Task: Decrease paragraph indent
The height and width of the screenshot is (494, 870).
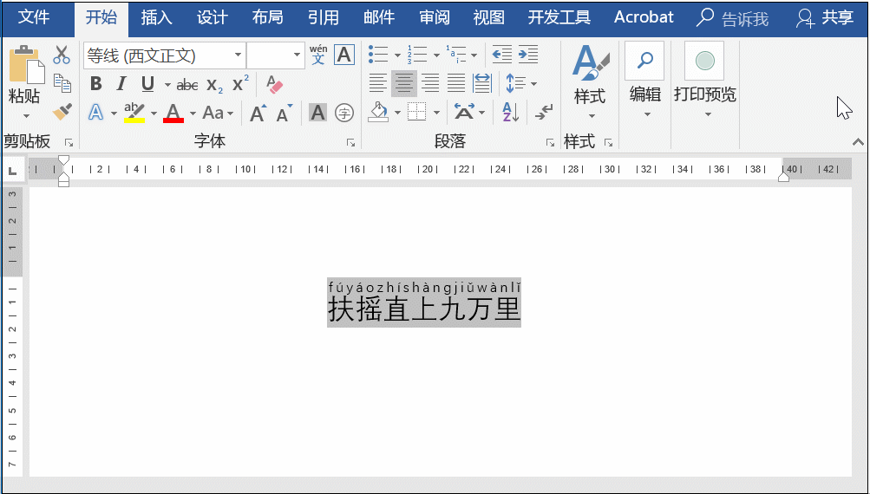Action: [502, 55]
